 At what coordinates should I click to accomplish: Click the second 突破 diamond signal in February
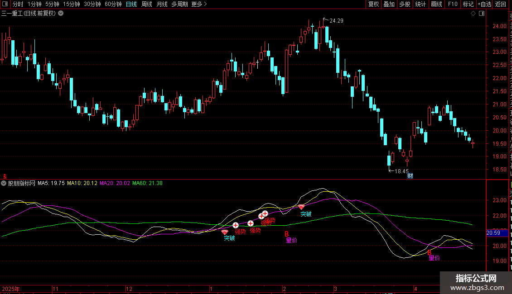click(301, 207)
